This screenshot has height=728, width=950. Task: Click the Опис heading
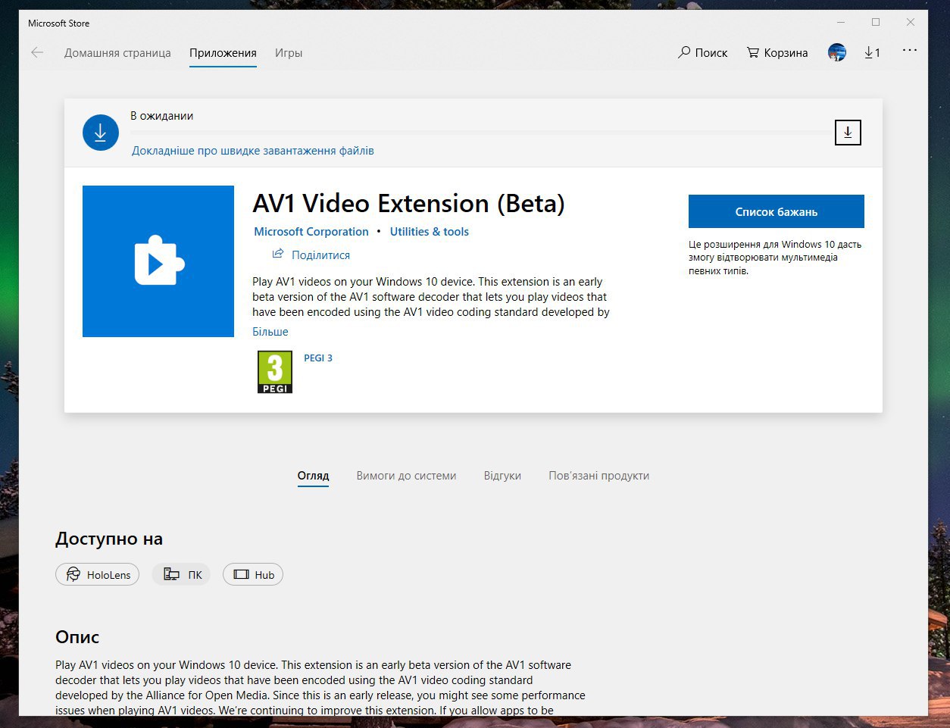click(77, 637)
